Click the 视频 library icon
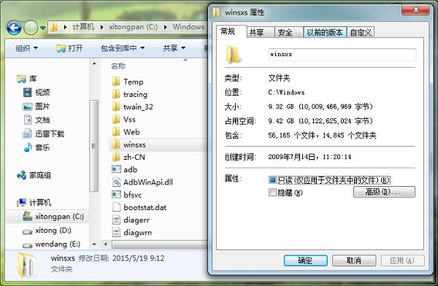438x286 pixels. pos(28,92)
